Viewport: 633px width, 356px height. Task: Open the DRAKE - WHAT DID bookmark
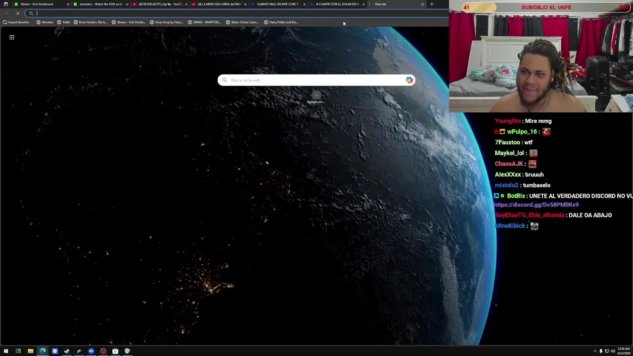pos(204,22)
